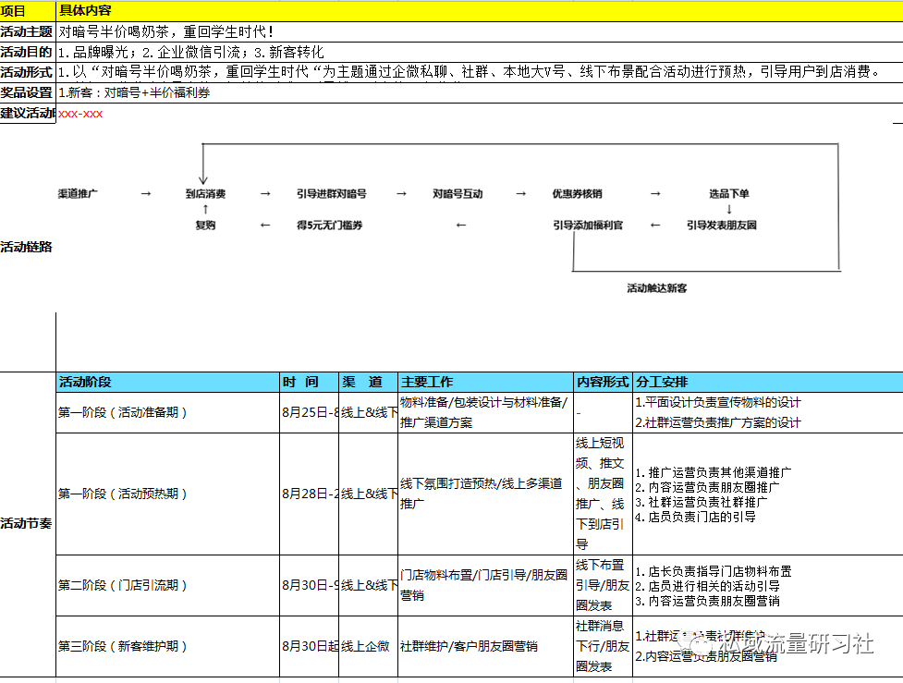The image size is (903, 683).
Task: Click the line "2.社群运营负责推广方案的设计"
Action: (717, 422)
